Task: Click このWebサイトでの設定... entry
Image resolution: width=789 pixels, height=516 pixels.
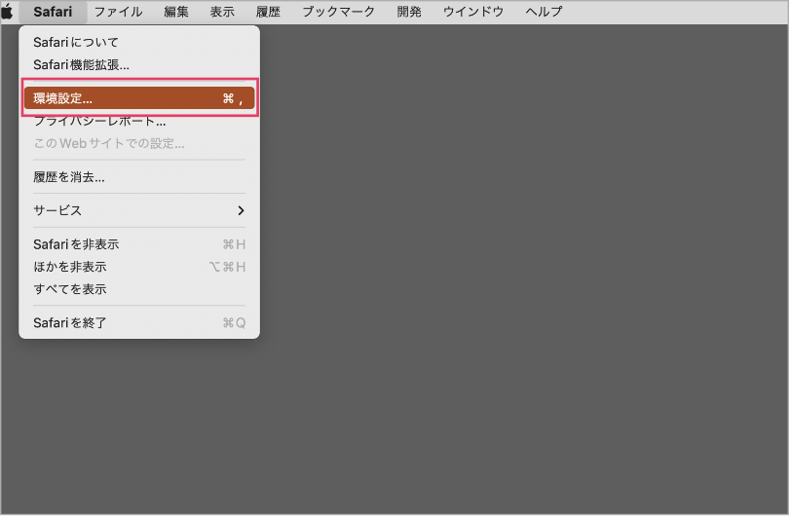Action: (139, 144)
